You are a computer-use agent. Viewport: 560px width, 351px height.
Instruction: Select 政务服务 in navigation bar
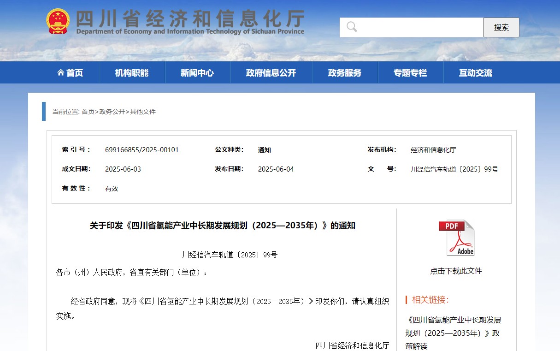[345, 73]
